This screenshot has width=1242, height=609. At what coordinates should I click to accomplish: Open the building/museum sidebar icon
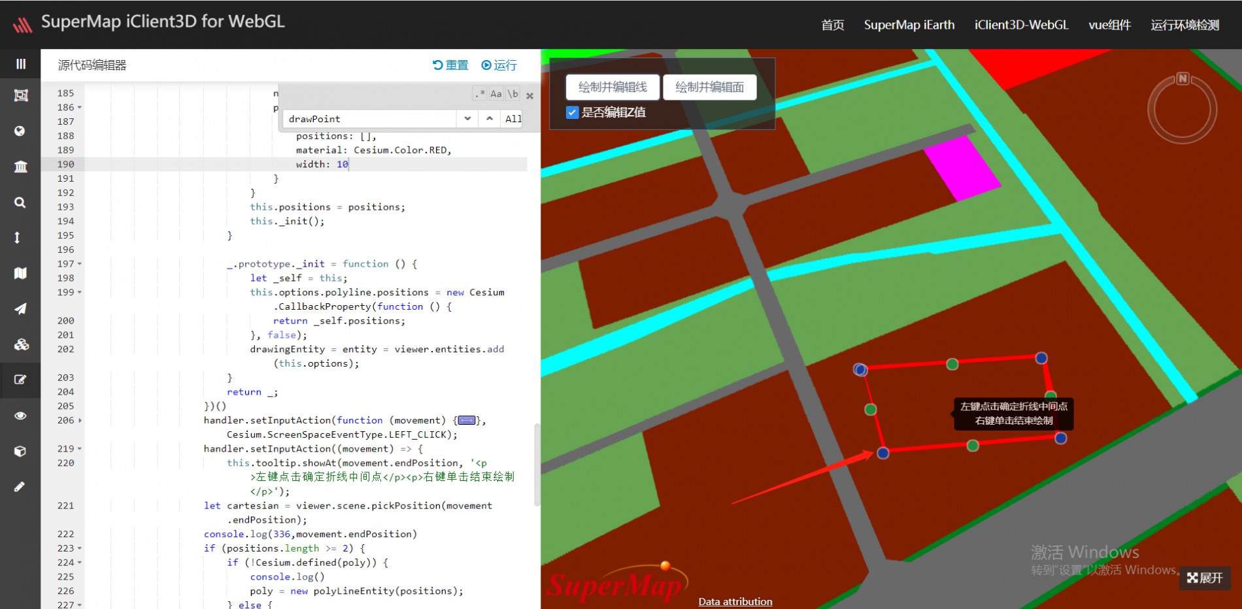point(20,167)
